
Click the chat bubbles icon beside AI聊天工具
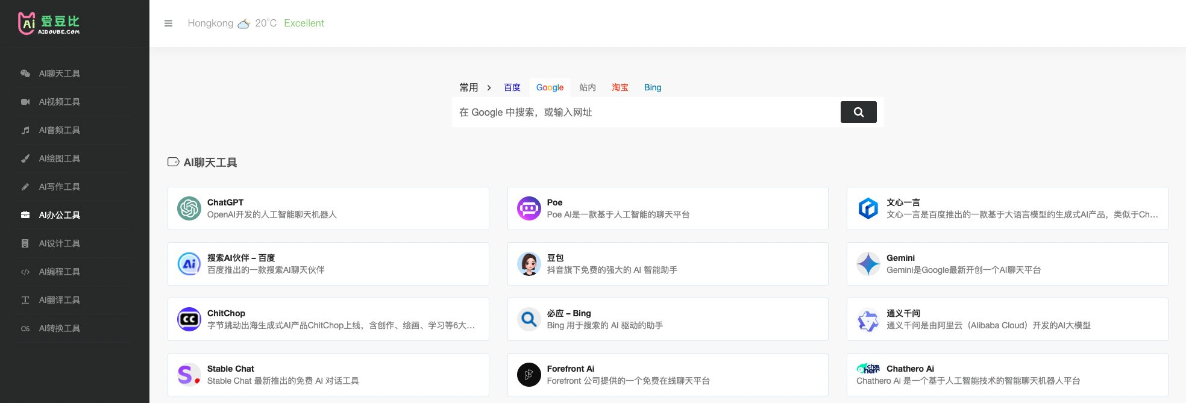click(x=25, y=73)
